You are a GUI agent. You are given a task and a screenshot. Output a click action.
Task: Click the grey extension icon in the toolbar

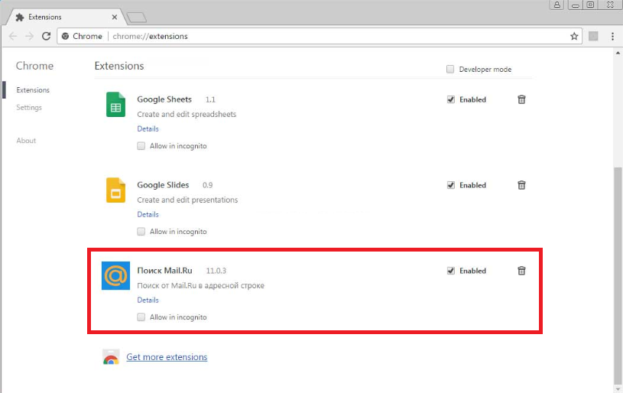point(593,36)
